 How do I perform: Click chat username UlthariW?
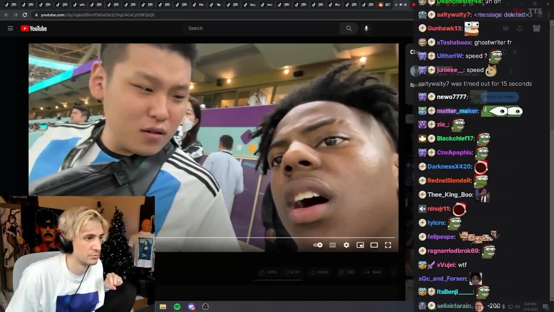point(450,56)
